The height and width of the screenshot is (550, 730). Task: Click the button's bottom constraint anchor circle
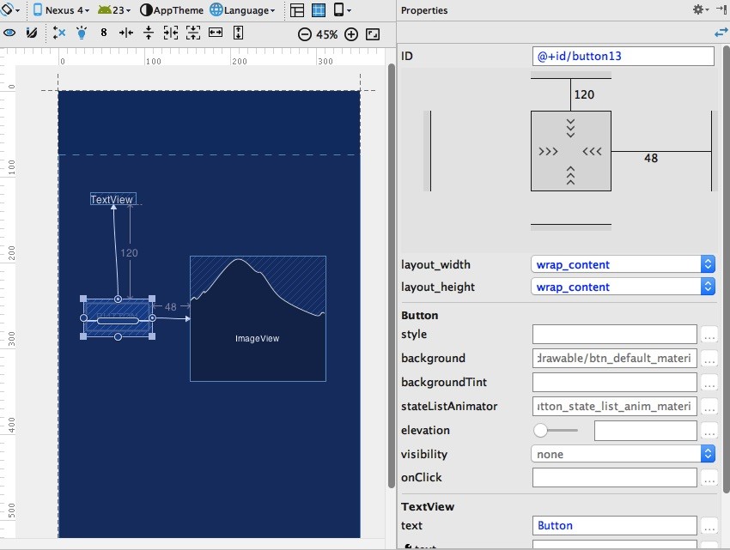coord(118,337)
